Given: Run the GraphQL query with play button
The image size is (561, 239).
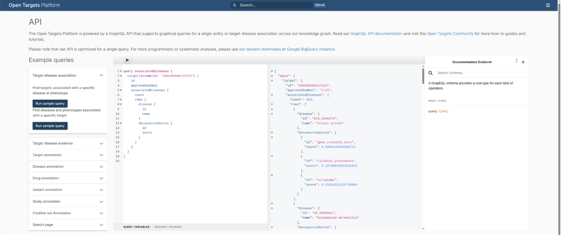Looking at the screenshot, I should (127, 60).
